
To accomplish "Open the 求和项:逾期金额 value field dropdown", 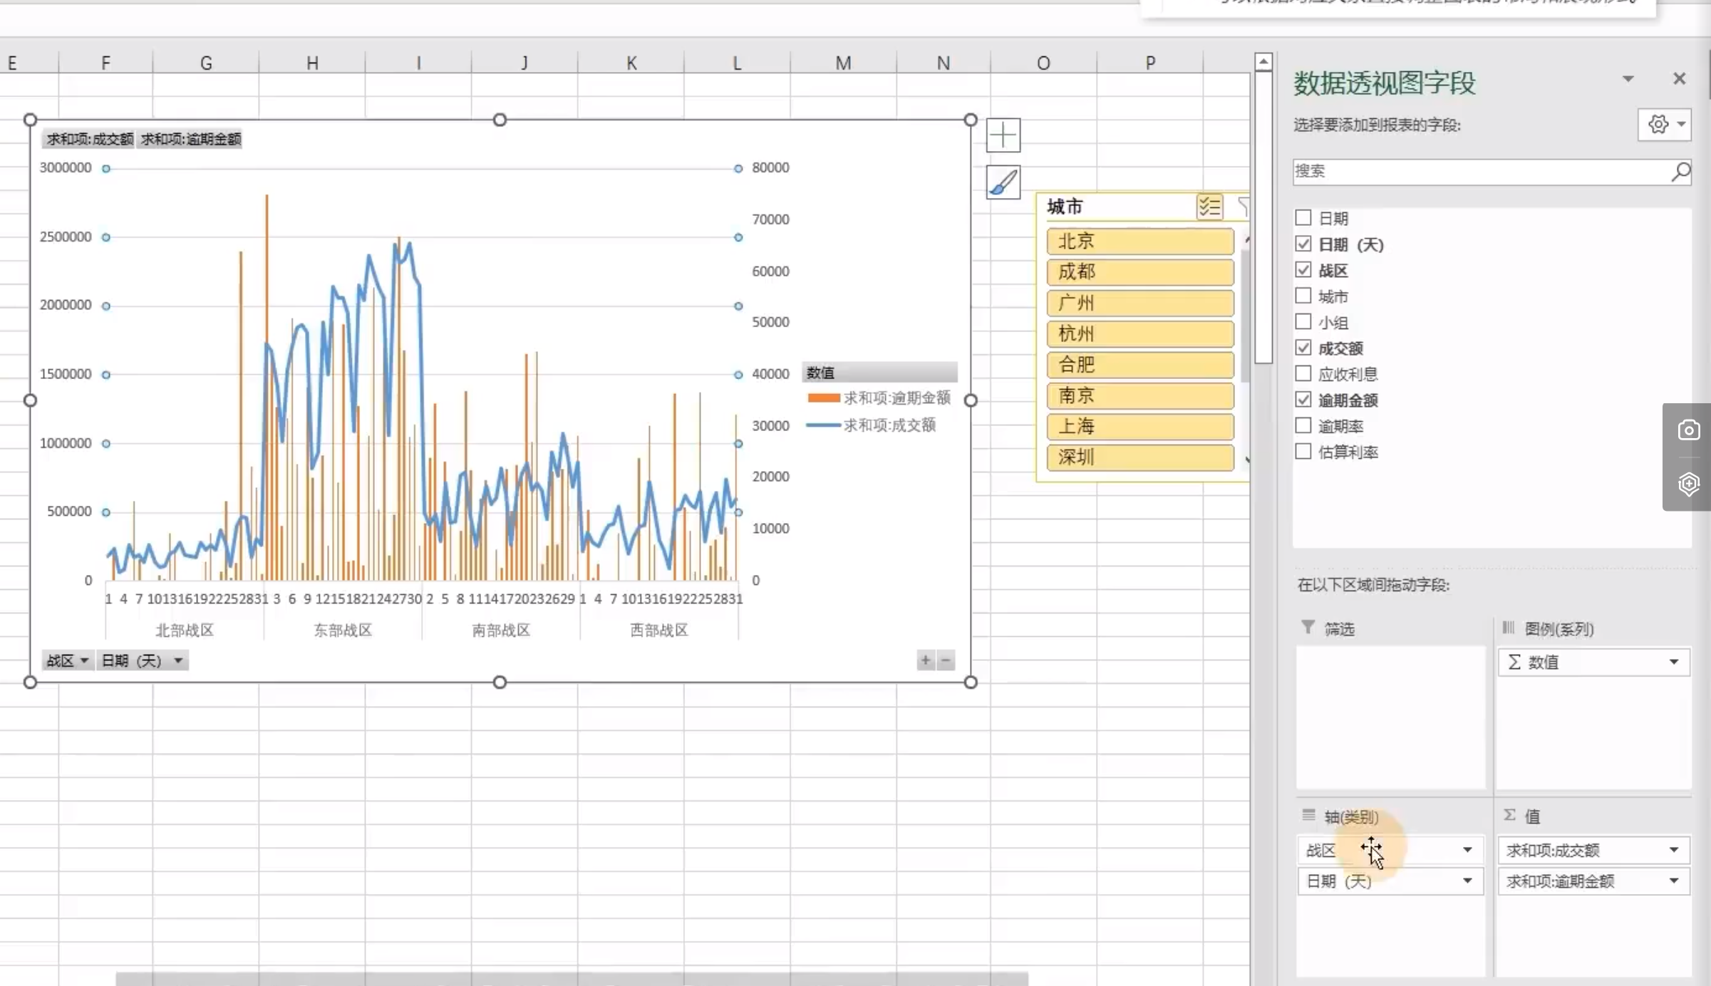I will [1673, 881].
